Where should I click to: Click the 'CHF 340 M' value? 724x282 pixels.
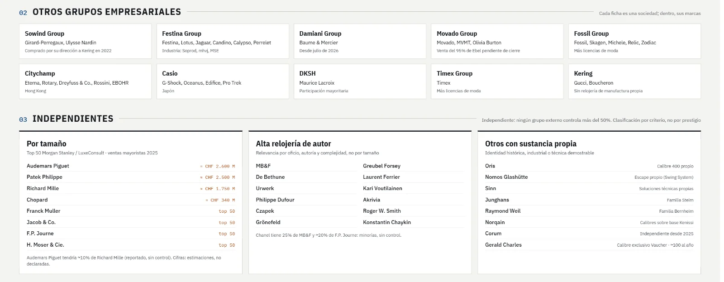tap(220, 200)
